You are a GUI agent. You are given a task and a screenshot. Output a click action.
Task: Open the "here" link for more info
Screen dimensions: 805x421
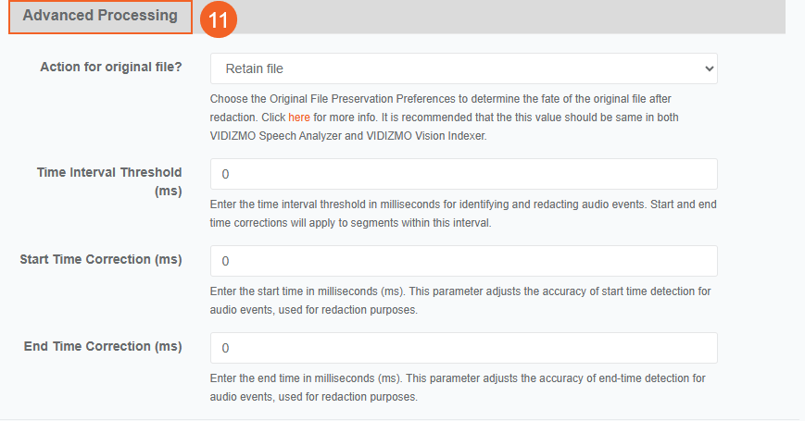pos(299,118)
